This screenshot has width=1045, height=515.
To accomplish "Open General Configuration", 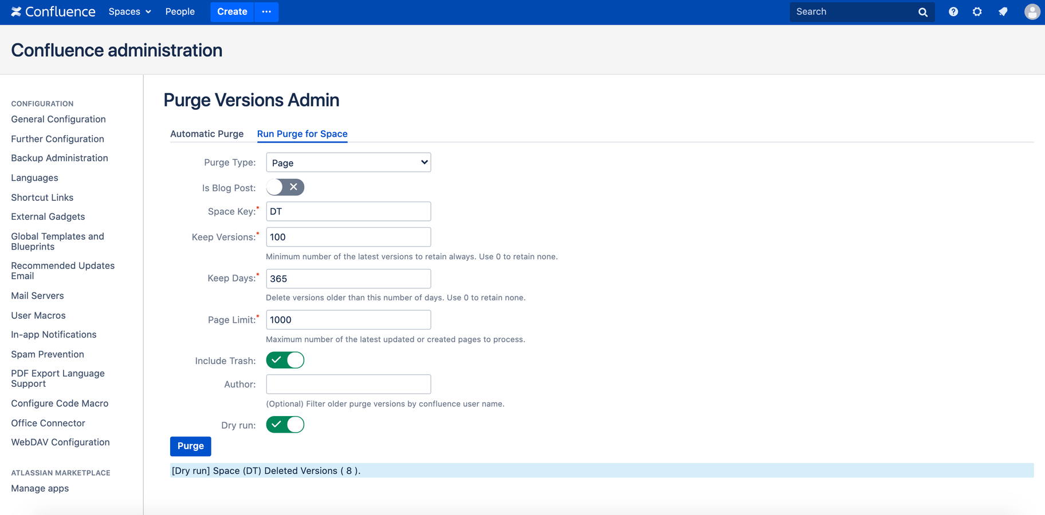I will [58, 119].
